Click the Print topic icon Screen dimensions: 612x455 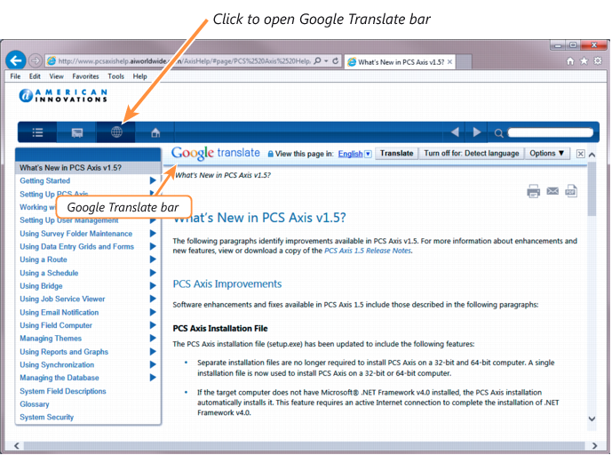point(533,191)
